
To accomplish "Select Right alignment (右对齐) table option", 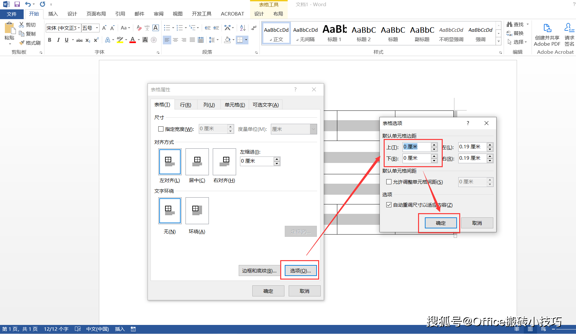I will click(224, 162).
